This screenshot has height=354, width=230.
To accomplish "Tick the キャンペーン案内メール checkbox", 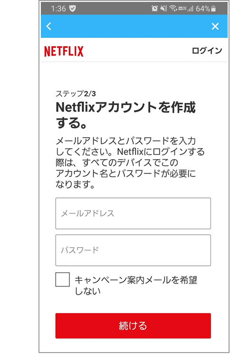I will tap(63, 279).
